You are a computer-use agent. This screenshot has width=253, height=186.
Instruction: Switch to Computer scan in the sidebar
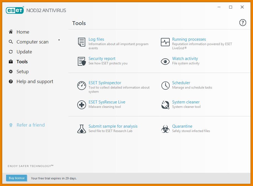[32, 42]
